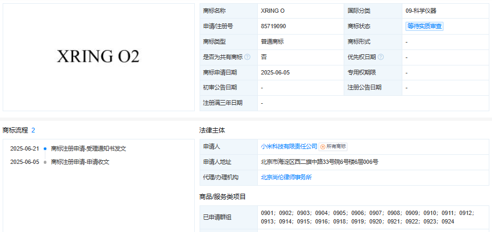Click the timeline date 2025-06-21
This screenshot has width=492, height=232.
pos(25,148)
